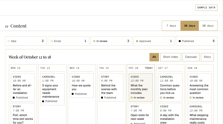Switch range to 7 days

coord(171,26)
